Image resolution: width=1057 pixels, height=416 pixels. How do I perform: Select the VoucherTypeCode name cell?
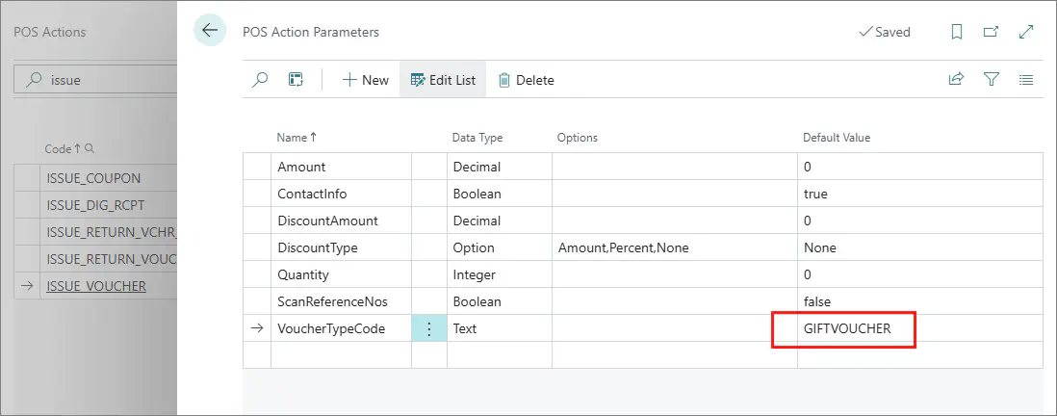pyautogui.click(x=341, y=328)
